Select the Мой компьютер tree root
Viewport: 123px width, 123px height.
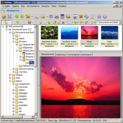click(16, 26)
